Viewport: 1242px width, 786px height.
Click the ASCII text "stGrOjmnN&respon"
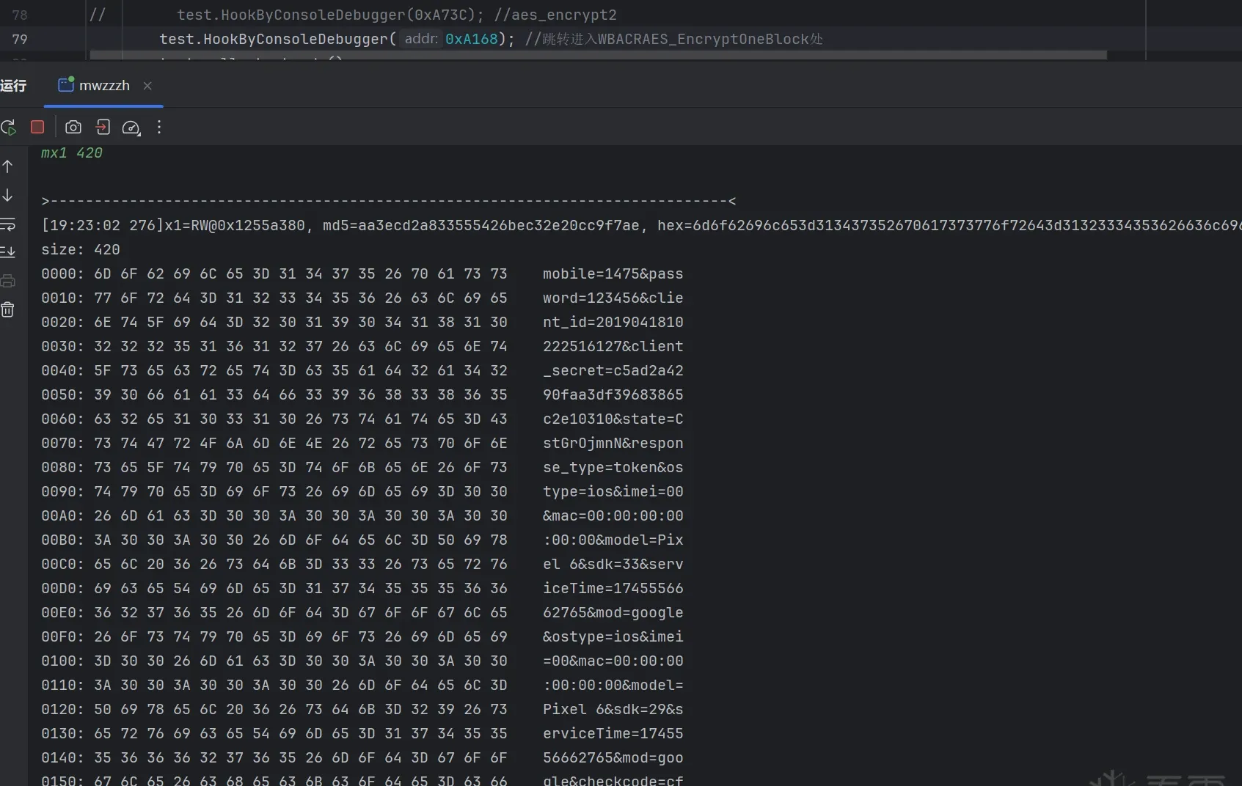pos(613,443)
